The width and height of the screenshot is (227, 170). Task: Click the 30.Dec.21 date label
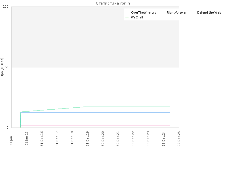(118, 139)
